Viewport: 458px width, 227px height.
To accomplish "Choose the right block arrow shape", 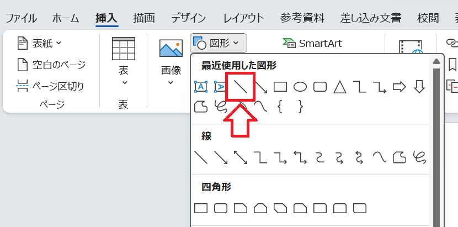I will coord(400,87).
